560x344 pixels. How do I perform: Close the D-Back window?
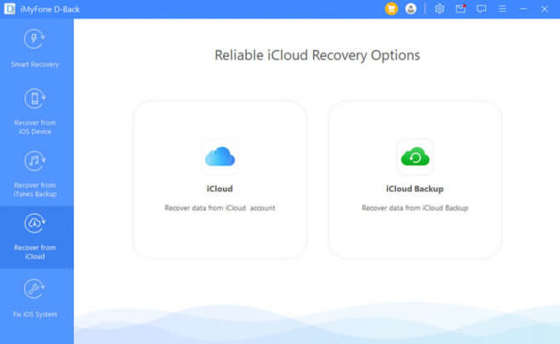545,8
